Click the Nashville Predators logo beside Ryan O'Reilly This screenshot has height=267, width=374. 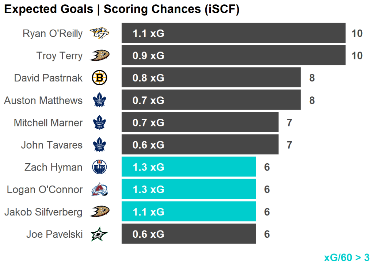pos(99,34)
